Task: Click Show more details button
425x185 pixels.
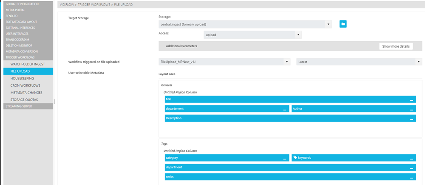Action: point(396,46)
